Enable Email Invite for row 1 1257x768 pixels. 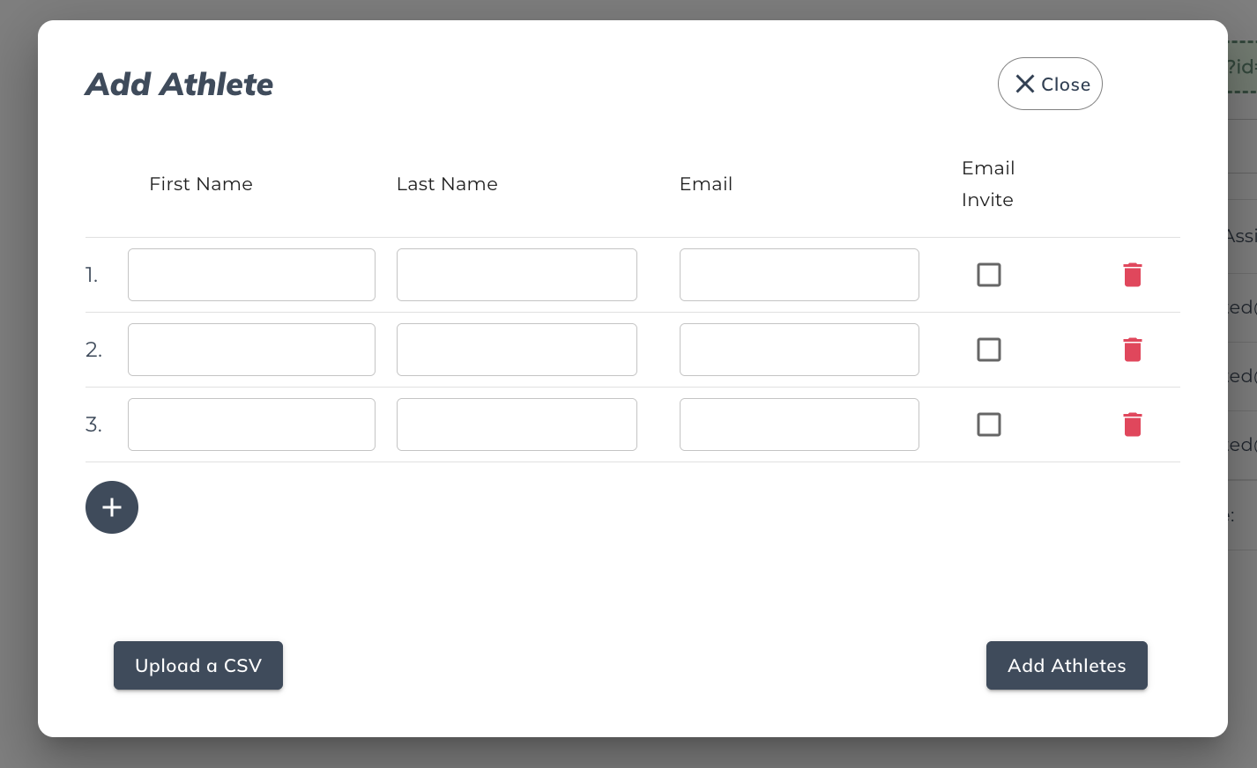989,275
